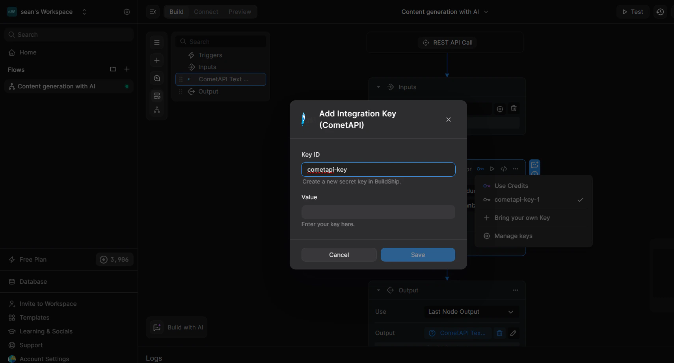Open Last Node Output dropdown
This screenshot has width=674, height=363.
(471, 312)
